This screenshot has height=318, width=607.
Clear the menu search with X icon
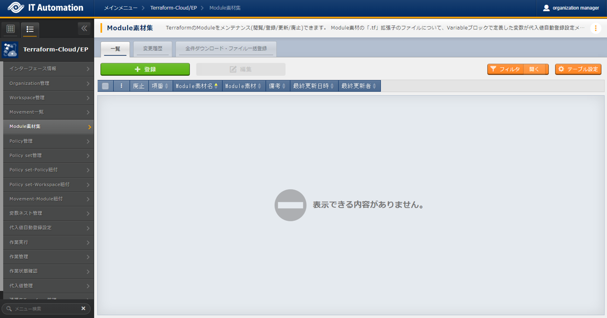pyautogui.click(x=83, y=309)
